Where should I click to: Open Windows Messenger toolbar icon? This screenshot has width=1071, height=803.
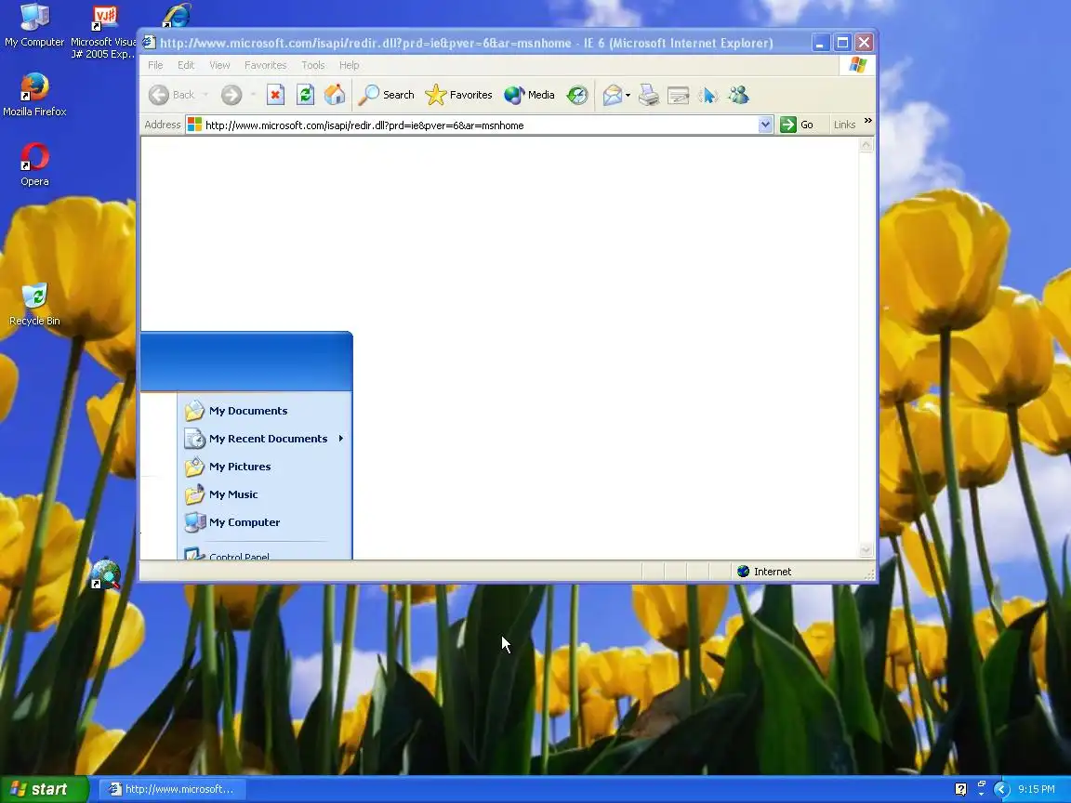[x=738, y=95]
